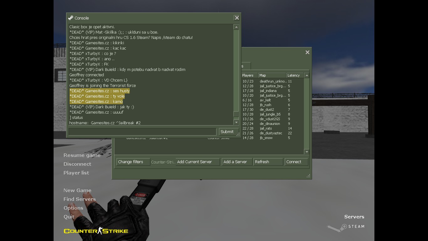Select the de_dust2 server row
The image size is (428, 241).
273,110
